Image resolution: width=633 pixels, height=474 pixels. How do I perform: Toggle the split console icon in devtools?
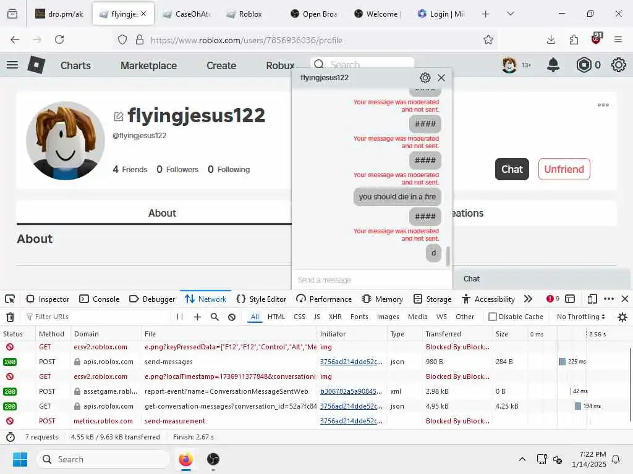pyautogui.click(x=570, y=299)
